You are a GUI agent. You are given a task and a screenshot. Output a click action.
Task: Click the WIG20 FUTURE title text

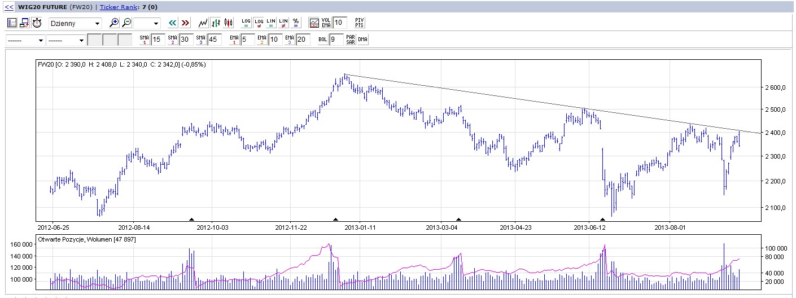(x=43, y=7)
